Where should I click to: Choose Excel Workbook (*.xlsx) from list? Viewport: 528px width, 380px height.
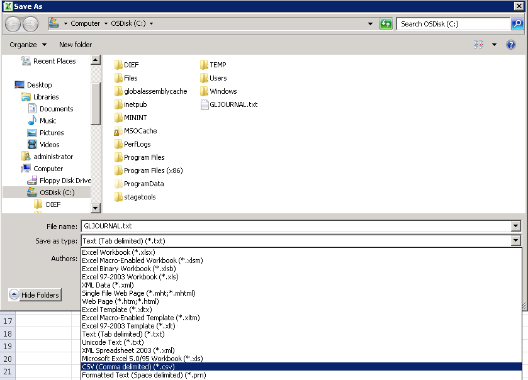118,252
